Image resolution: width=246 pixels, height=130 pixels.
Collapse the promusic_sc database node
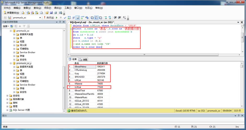11,31
